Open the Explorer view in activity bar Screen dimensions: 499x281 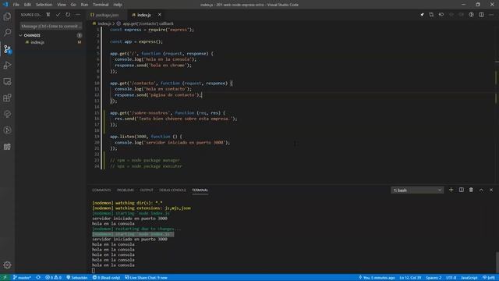tap(7, 16)
